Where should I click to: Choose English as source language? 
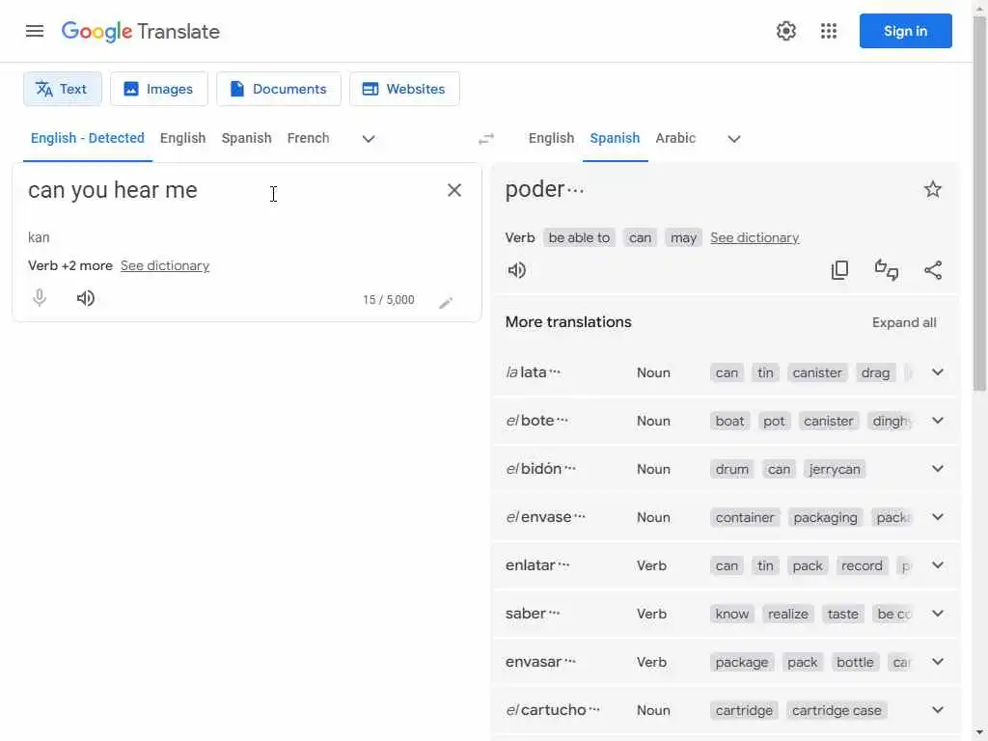(182, 138)
